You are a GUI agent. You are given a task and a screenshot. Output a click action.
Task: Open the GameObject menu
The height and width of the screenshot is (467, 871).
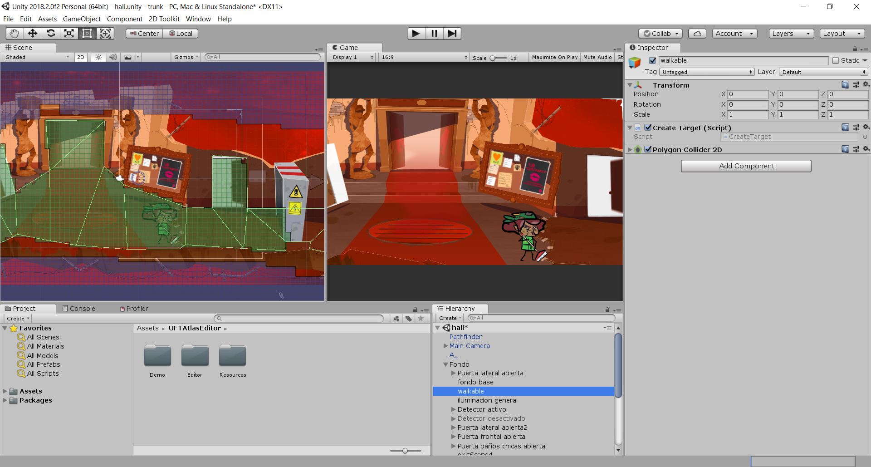[82, 19]
